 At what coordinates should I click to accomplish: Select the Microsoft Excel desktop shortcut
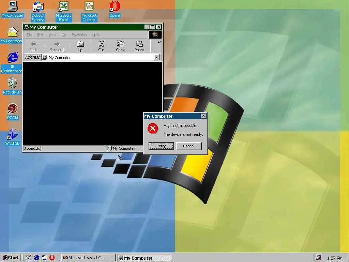(x=63, y=11)
